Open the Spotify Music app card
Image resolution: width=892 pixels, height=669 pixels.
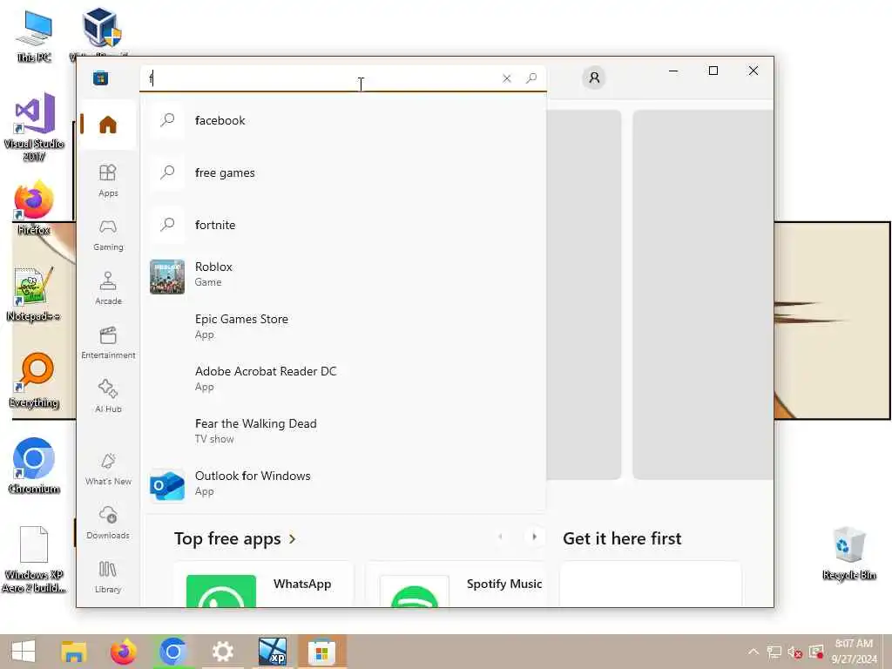tap(455, 585)
